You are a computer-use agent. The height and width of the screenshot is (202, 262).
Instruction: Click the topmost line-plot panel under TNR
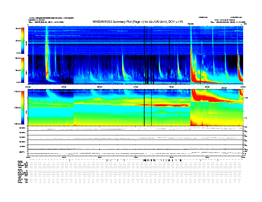tap(135, 128)
